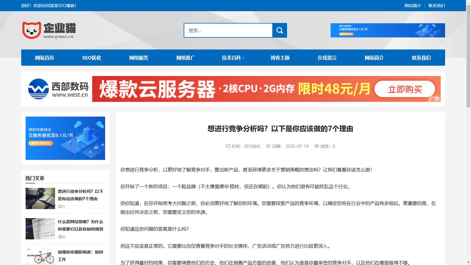Viewport: 471px width, 265px height.
Task: Open the sidebar 云服务器低至8.1元/月 ad
Action: [65, 138]
